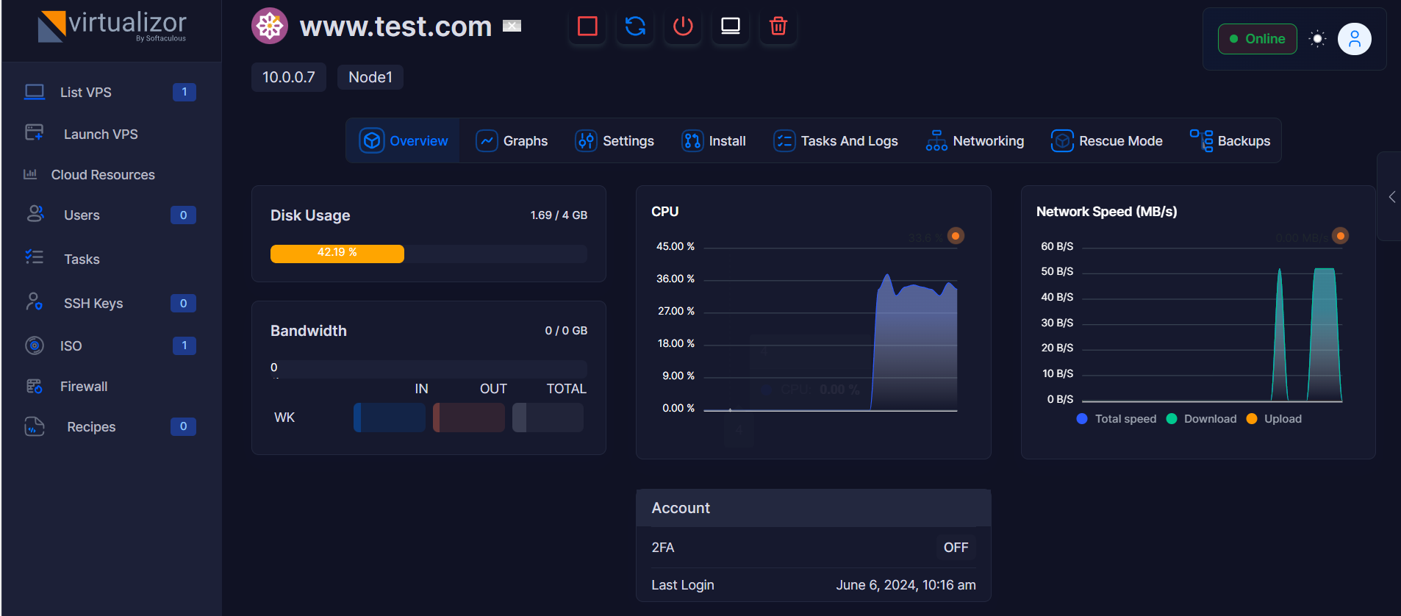Toggle Total speed legend item
Image resolution: width=1401 pixels, height=616 pixels.
[1117, 419]
